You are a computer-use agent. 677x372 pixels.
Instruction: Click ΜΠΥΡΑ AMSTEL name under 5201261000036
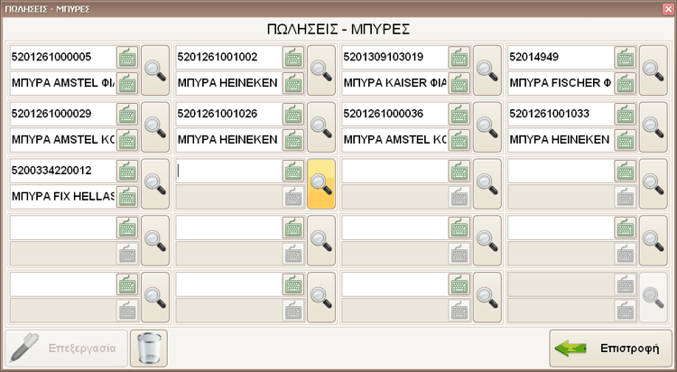(394, 140)
